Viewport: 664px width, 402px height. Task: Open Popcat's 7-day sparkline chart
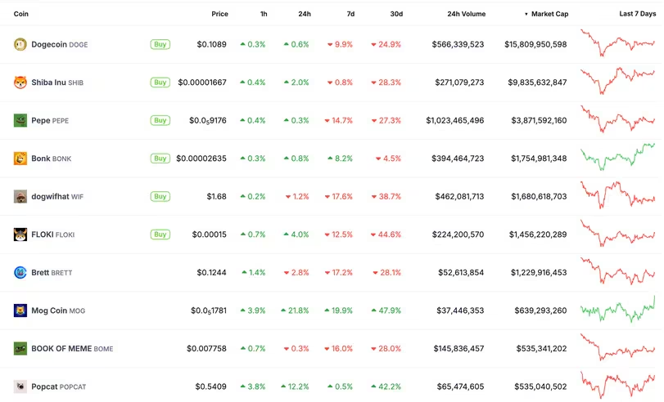pyautogui.click(x=617, y=385)
